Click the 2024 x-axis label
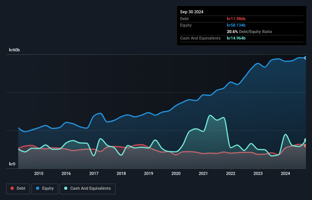 click(285, 173)
